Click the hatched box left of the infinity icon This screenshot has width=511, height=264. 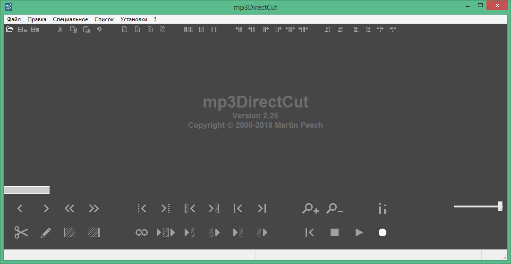pos(94,232)
